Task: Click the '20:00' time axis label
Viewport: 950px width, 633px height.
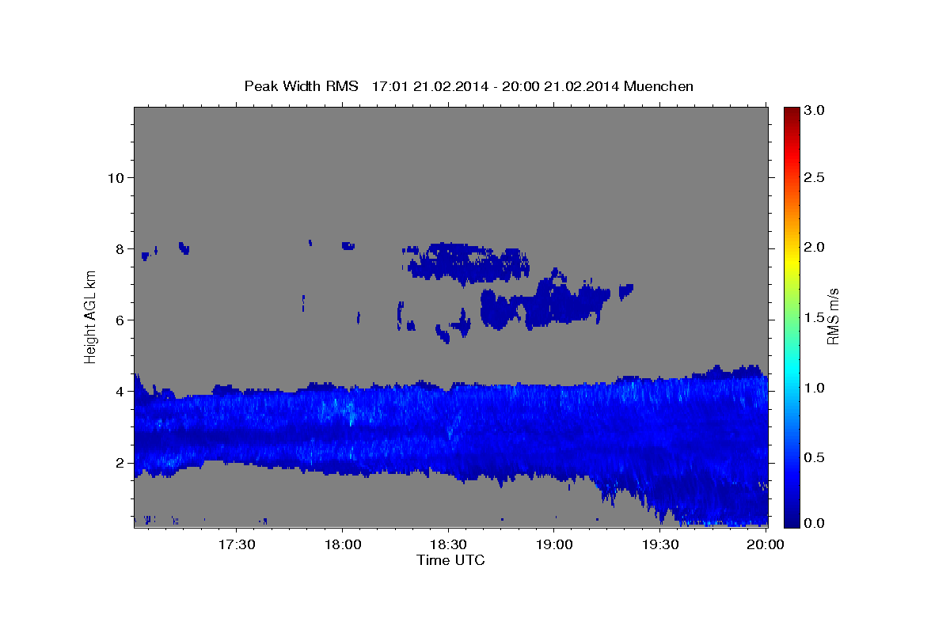Action: [766, 545]
